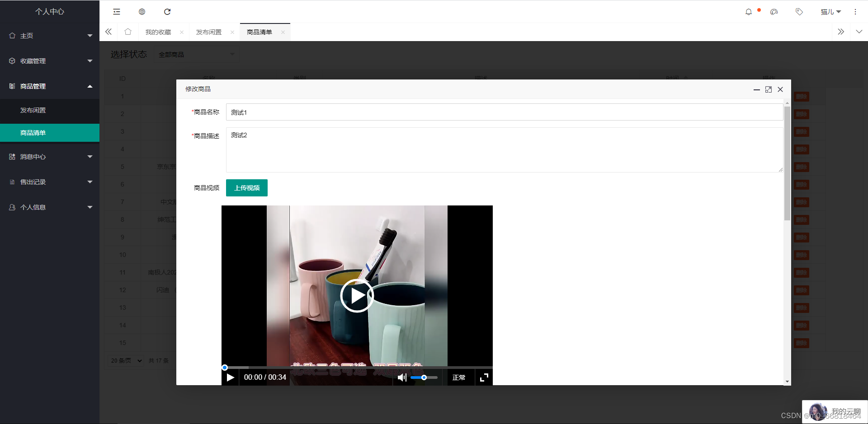The height and width of the screenshot is (424, 868).
Task: Collapse the 商品管理 sidebar menu
Action: (x=50, y=86)
